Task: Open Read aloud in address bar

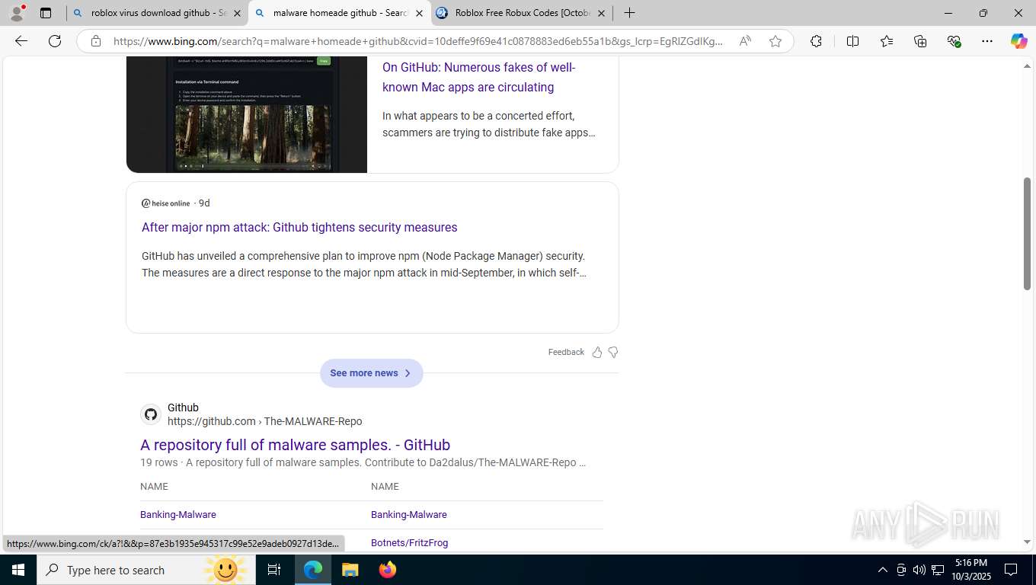Action: click(745, 41)
